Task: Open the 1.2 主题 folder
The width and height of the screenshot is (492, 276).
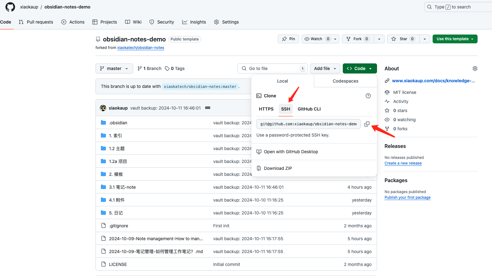Action: 117,149
